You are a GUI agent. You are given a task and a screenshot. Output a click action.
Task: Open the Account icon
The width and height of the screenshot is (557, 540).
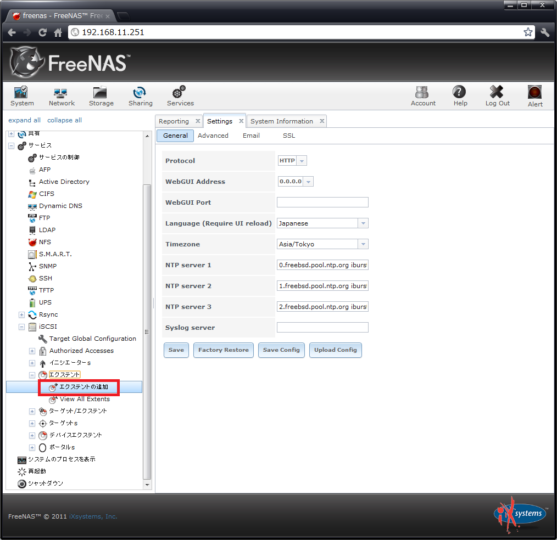pyautogui.click(x=423, y=96)
